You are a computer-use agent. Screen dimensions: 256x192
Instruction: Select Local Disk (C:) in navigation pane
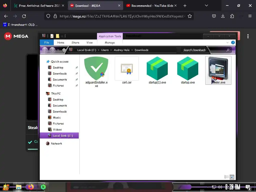(59, 135)
